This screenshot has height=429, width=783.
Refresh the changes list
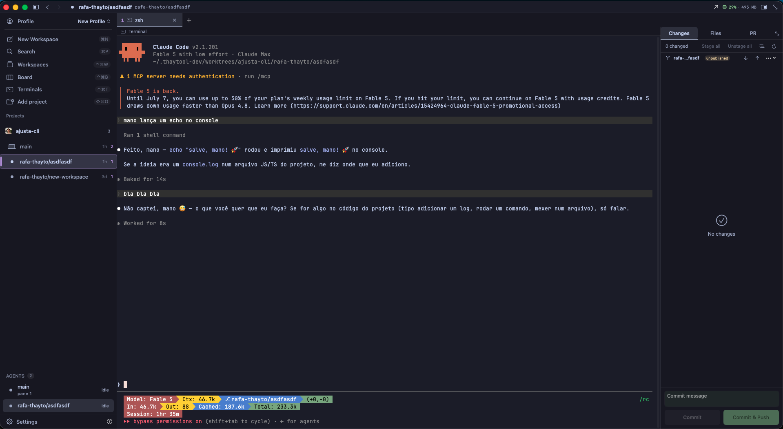(x=774, y=46)
